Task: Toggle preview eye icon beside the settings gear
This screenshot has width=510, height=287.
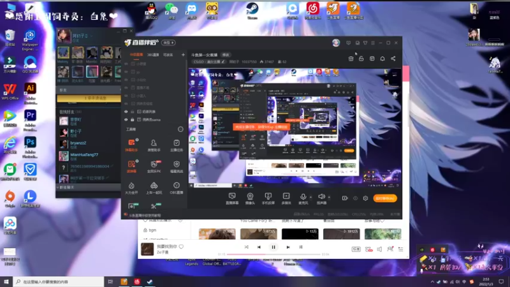Action: click(x=355, y=198)
